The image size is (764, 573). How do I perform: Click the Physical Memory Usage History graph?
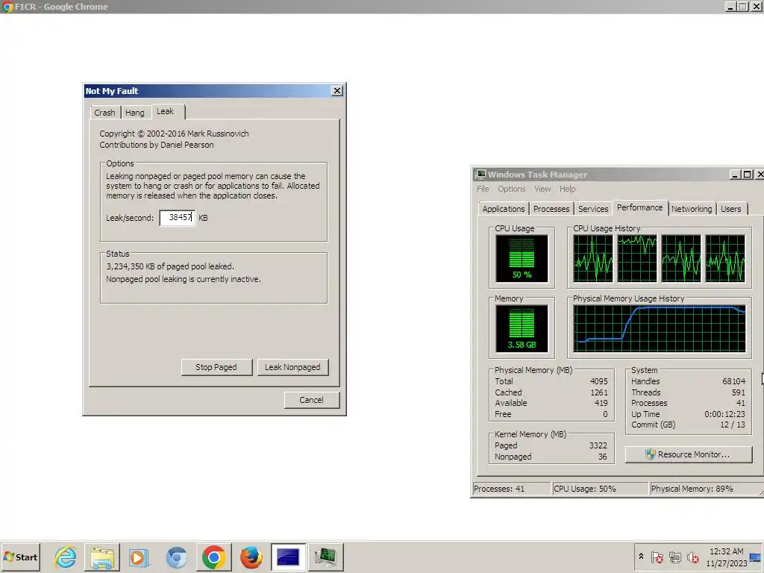[660, 328]
